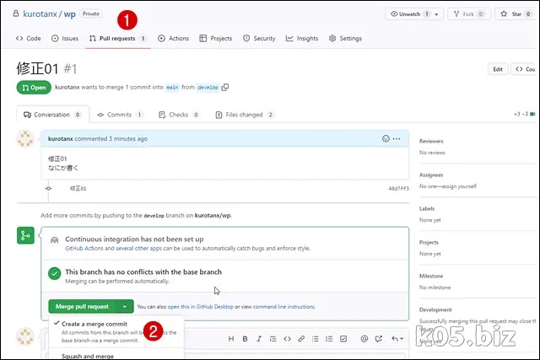Copy the develop branch name icon

[x=225, y=88]
